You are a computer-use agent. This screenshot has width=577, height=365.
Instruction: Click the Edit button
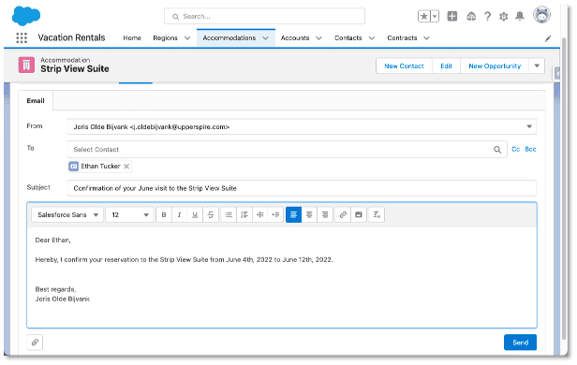click(446, 66)
